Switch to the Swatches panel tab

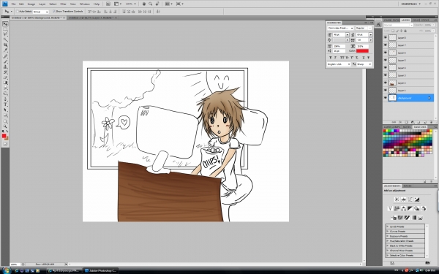point(420,127)
